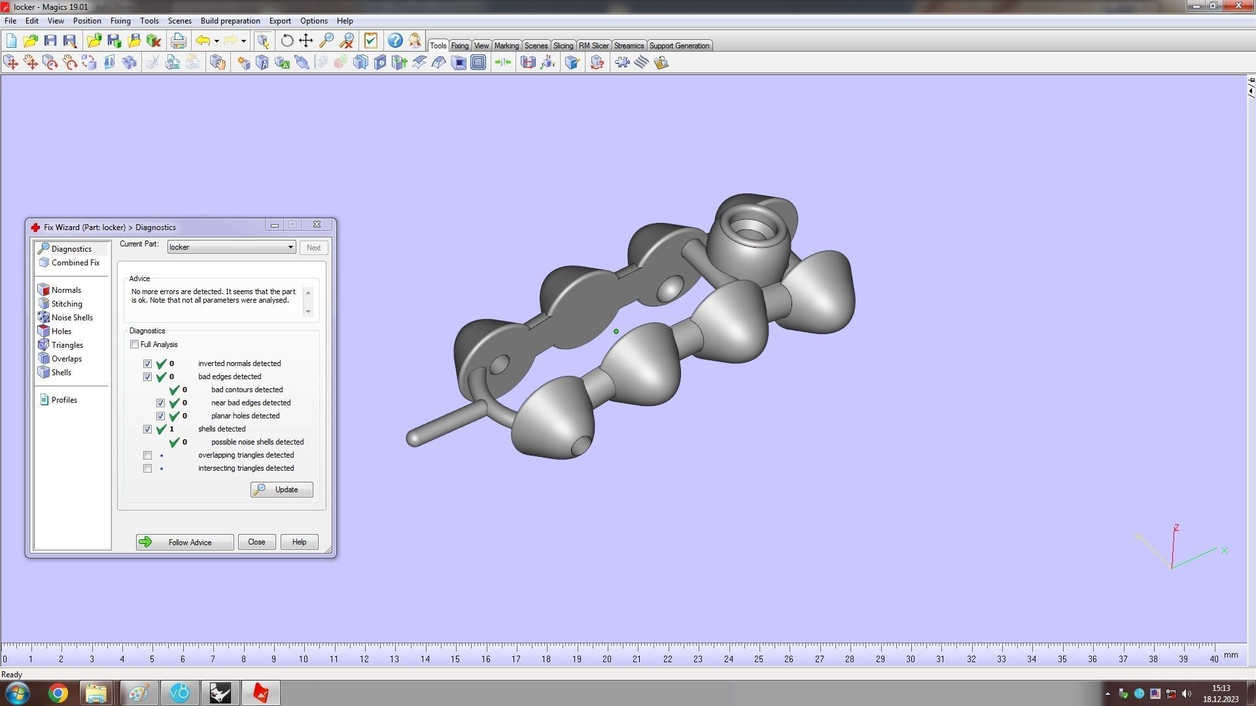The width and height of the screenshot is (1256, 706).
Task: Open the Current Part dropdown
Action: click(x=290, y=247)
